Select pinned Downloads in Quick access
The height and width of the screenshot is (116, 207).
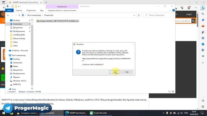[18, 24]
